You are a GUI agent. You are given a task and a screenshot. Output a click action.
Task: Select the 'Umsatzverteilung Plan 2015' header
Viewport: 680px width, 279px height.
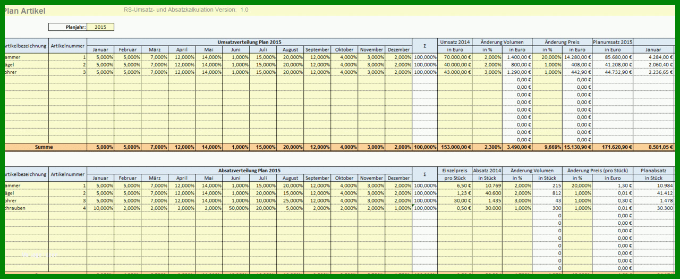tap(249, 42)
